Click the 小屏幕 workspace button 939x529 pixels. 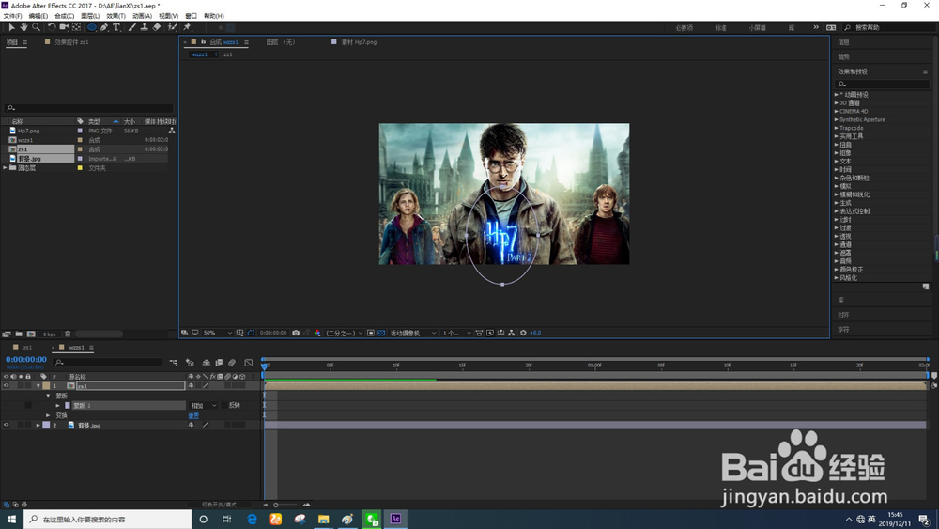click(757, 28)
